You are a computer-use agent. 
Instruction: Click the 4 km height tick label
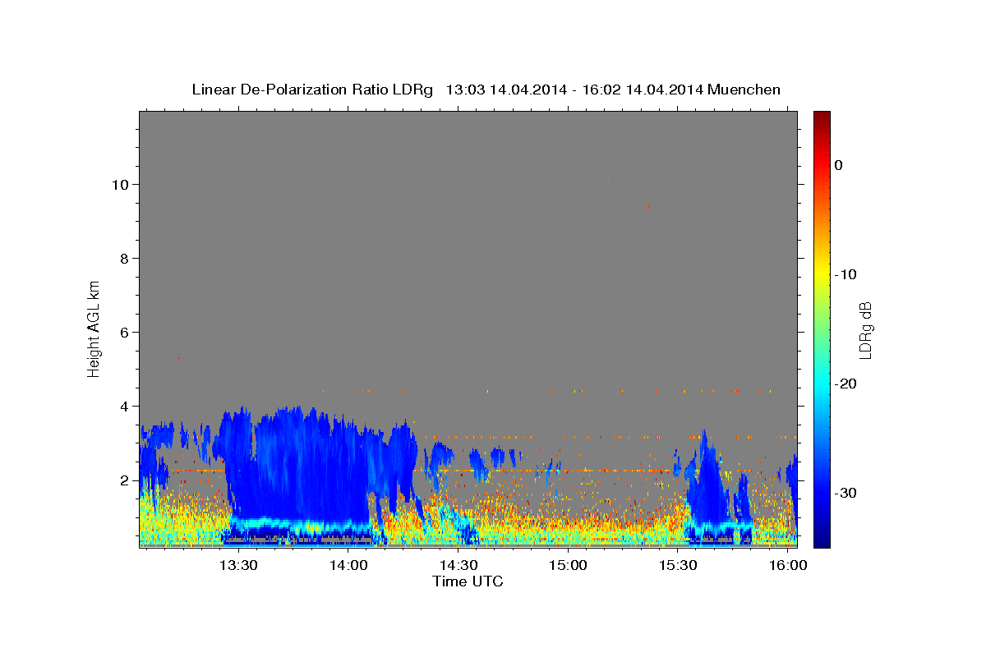[x=123, y=406]
